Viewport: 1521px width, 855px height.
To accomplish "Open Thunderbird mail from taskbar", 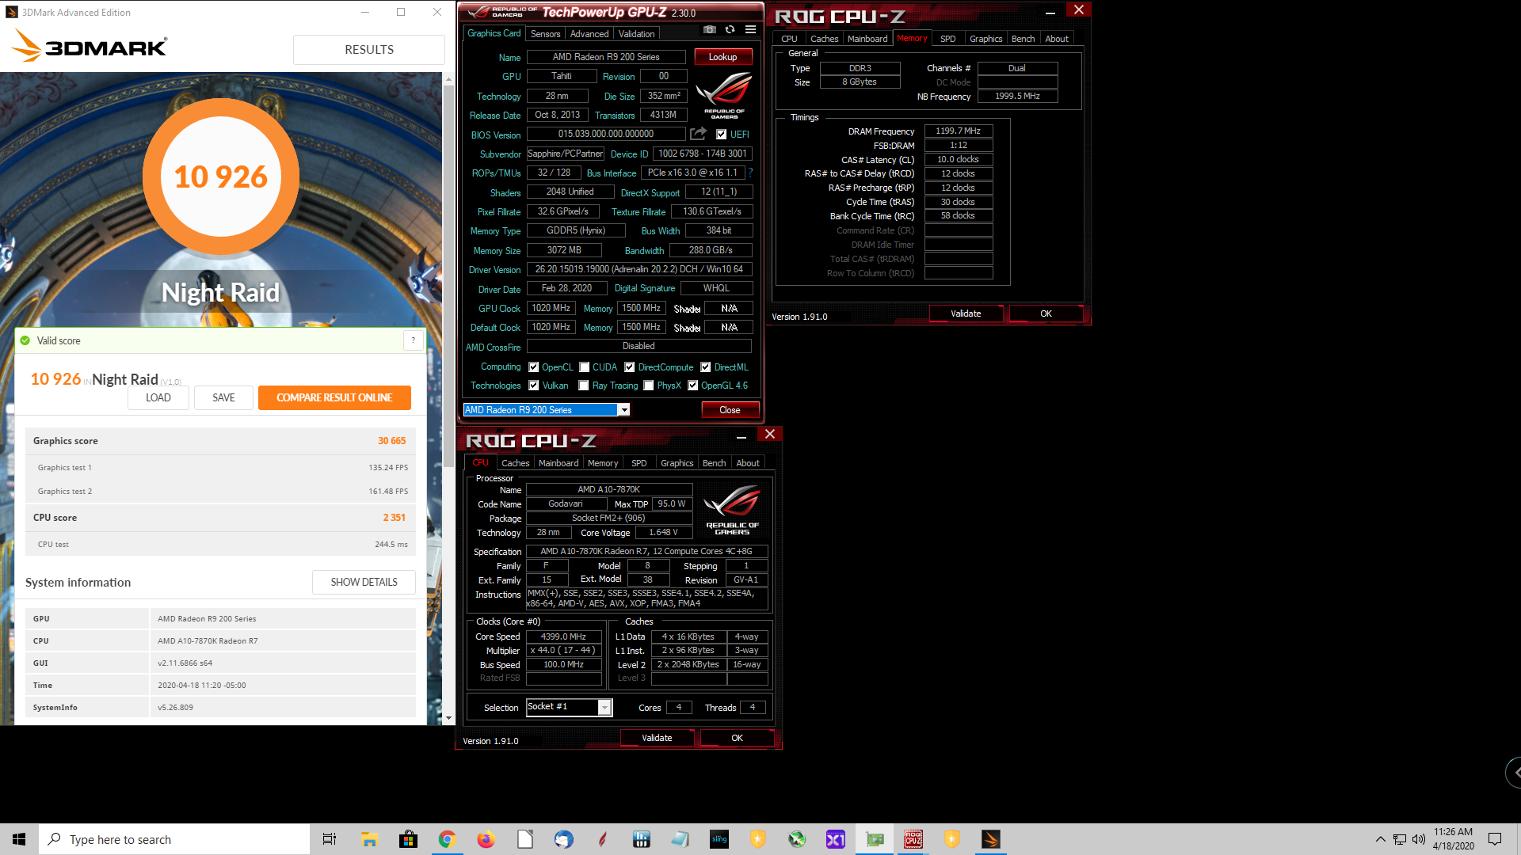I will click(x=563, y=839).
